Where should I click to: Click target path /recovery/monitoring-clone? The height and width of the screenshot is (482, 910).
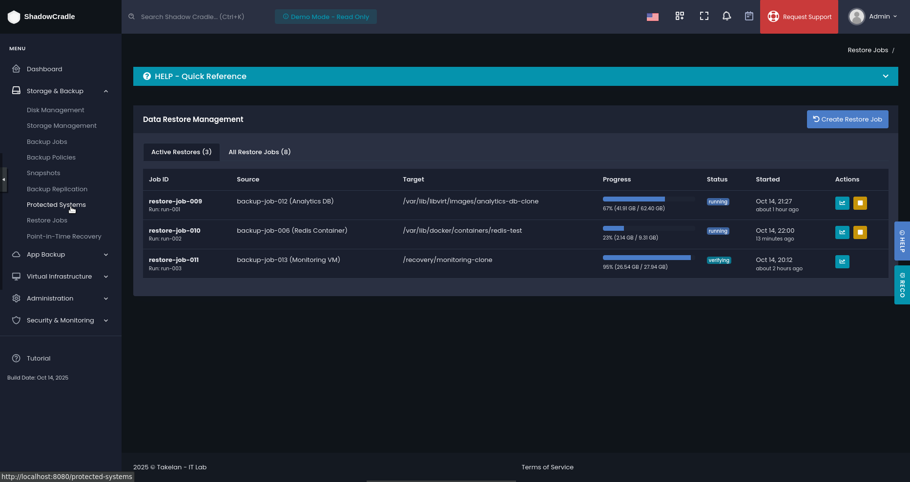pos(448,260)
